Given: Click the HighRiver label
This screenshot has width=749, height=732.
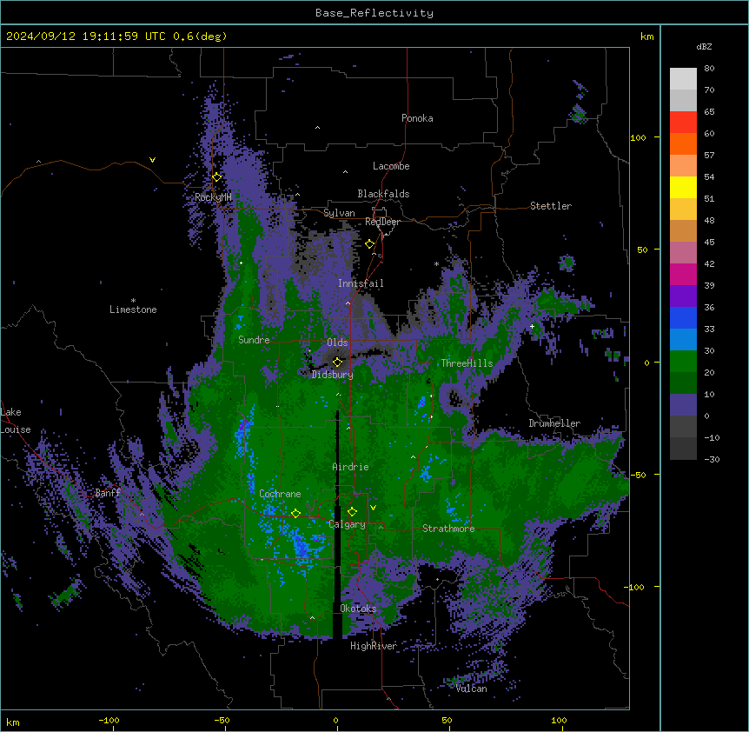Looking at the screenshot, I should click(x=374, y=646).
